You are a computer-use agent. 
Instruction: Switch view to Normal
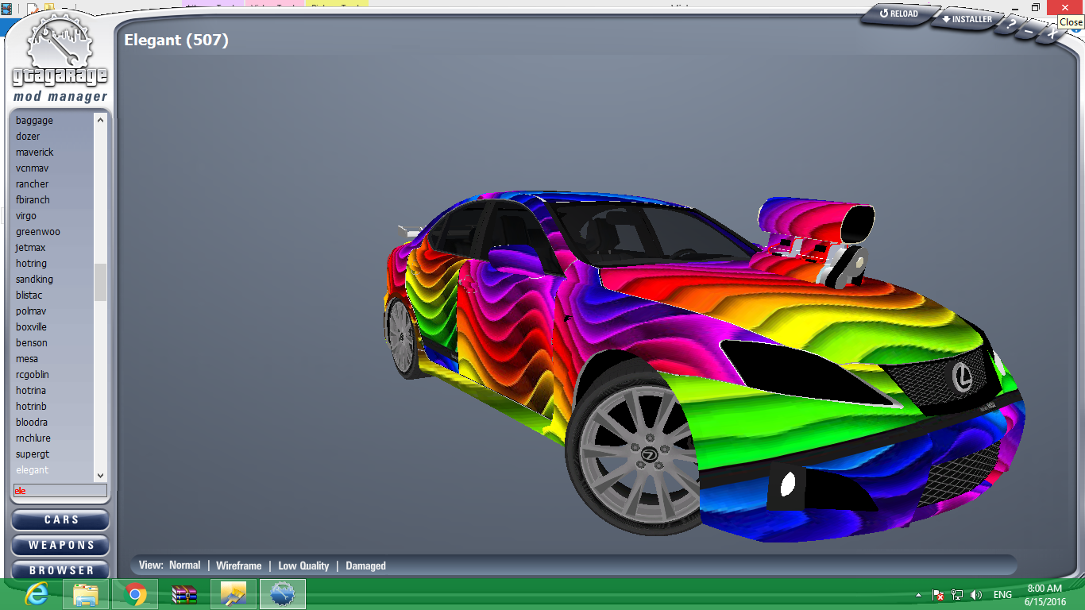click(x=184, y=566)
